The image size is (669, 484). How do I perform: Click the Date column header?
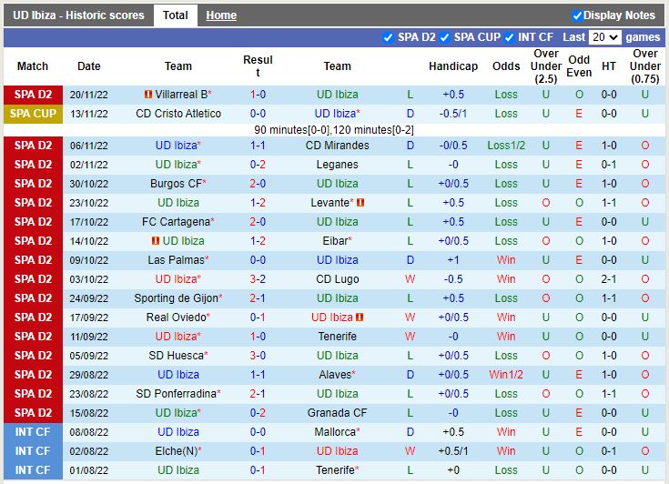coord(89,66)
